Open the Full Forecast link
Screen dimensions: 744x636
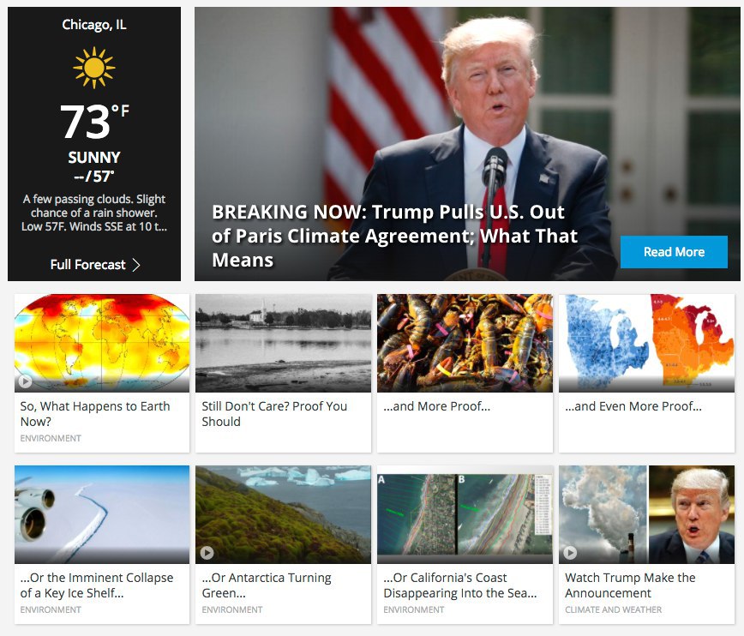coord(95,264)
